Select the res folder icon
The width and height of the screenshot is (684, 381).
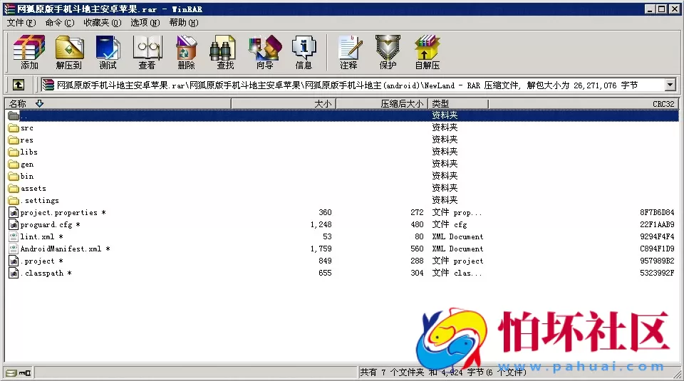[x=14, y=140]
